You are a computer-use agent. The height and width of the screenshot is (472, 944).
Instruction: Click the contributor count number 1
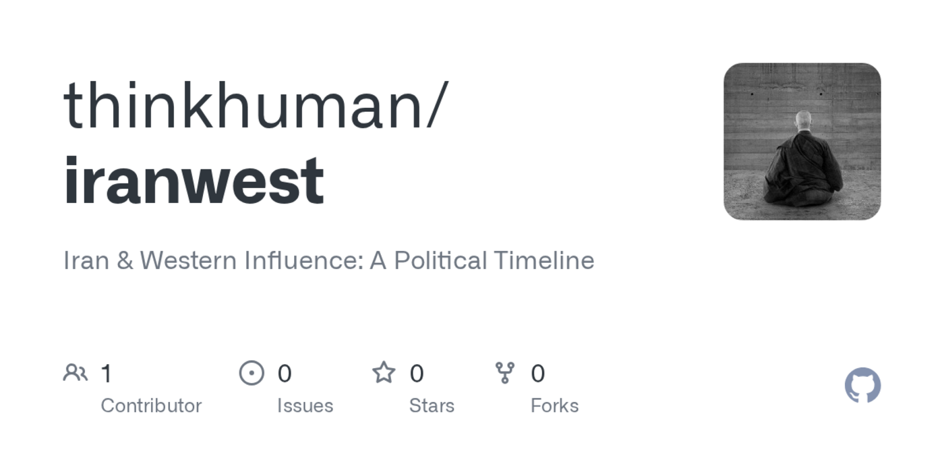[106, 374]
